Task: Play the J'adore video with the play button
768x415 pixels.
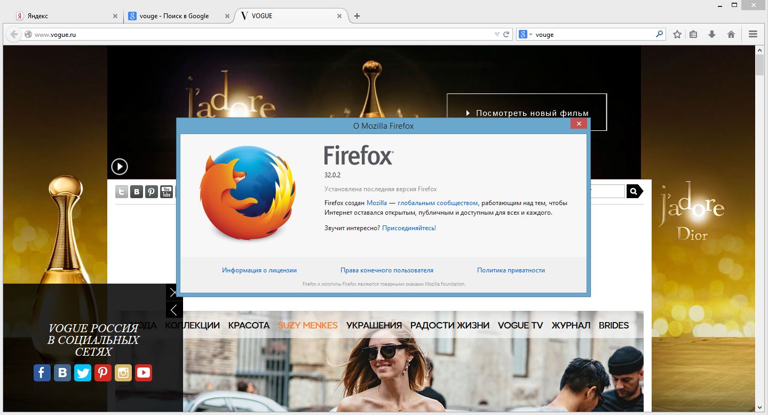Action: click(x=120, y=167)
